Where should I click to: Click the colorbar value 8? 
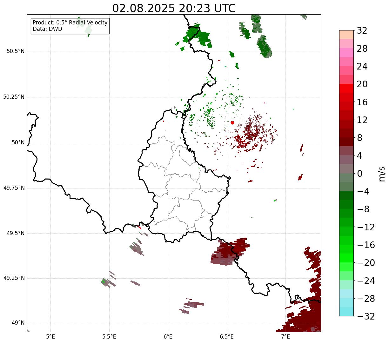(359, 138)
